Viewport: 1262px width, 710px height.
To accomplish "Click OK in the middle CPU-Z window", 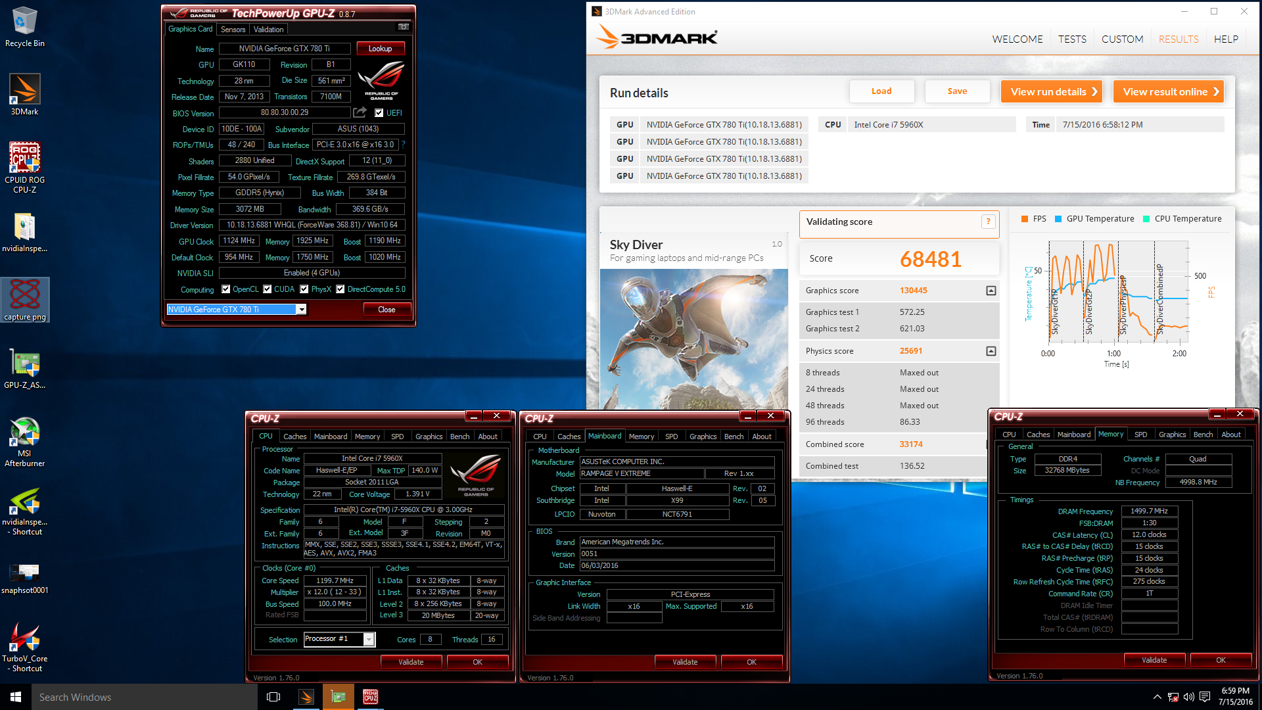I will pyautogui.click(x=751, y=662).
